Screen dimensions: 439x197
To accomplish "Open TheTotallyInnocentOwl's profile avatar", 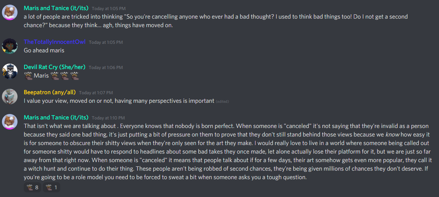I will tap(10, 46).
